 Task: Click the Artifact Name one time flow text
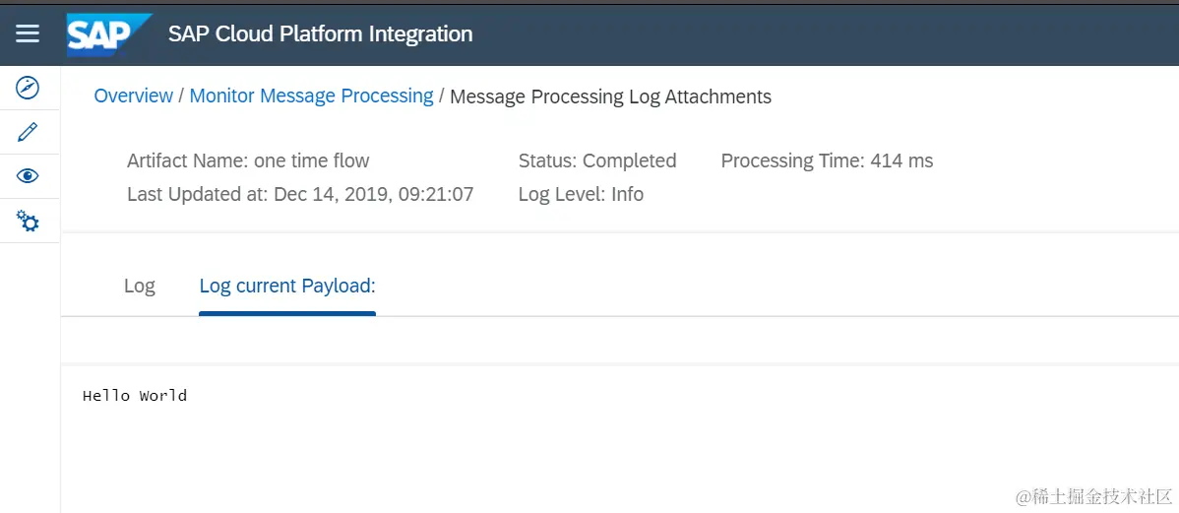coord(248,160)
